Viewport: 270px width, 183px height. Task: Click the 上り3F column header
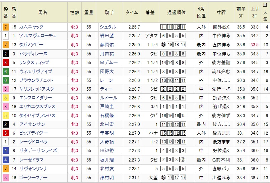255,12
